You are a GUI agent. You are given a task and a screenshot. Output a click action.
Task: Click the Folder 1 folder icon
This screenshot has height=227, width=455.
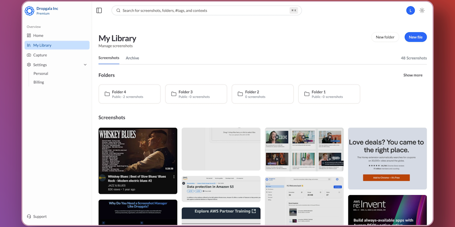(307, 94)
